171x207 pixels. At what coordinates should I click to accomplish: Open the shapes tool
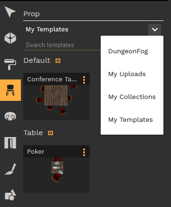click(x=10, y=195)
